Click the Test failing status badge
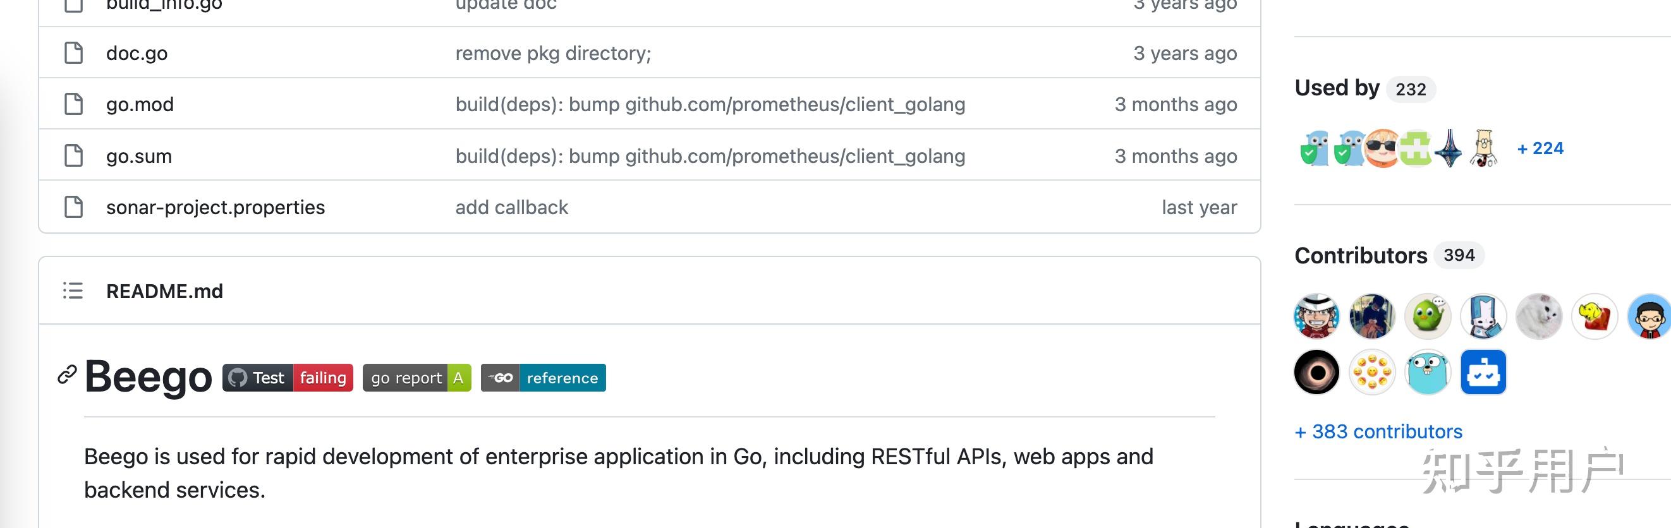 click(288, 378)
